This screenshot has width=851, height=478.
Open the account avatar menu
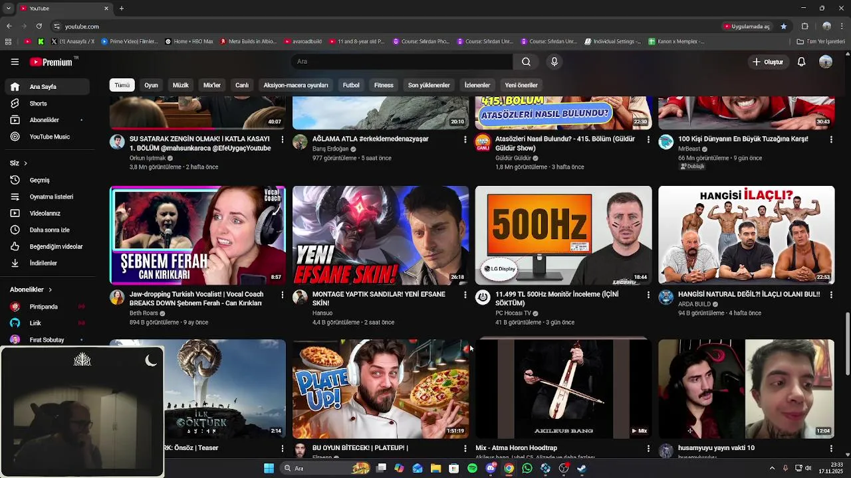[826, 62]
